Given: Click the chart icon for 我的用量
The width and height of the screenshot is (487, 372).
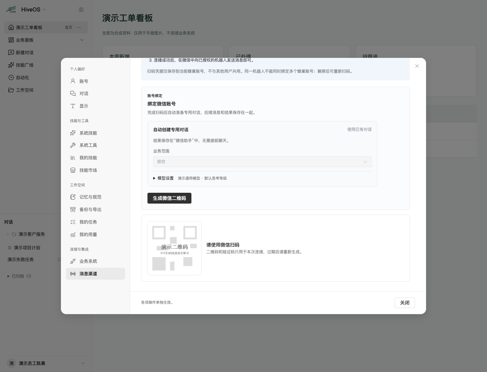Looking at the screenshot, I should (73, 234).
